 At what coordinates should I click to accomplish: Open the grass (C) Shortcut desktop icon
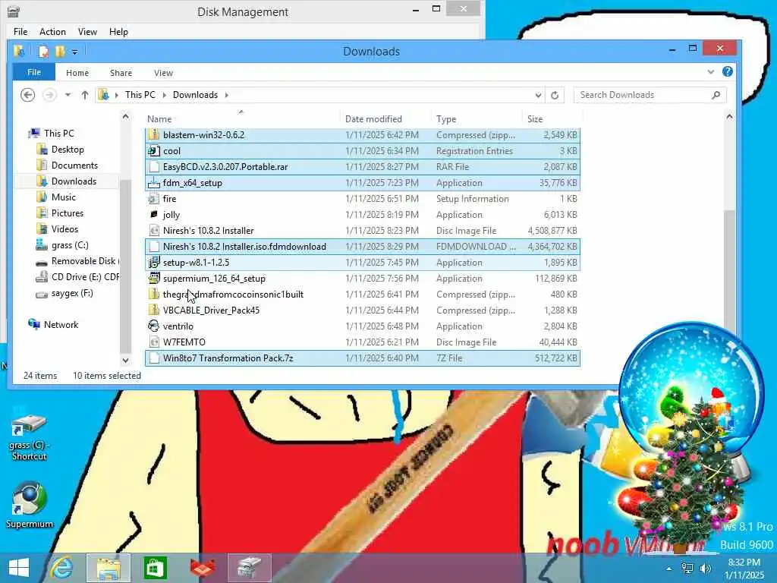30,437
